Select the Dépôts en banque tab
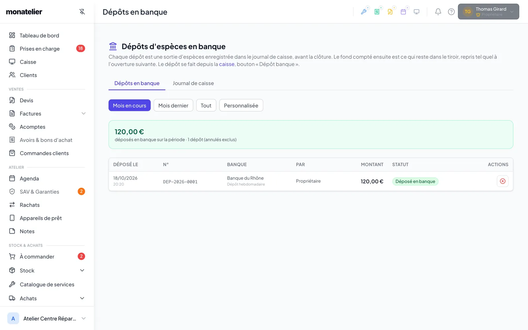Image resolution: width=528 pixels, height=330 pixels. pos(137,83)
